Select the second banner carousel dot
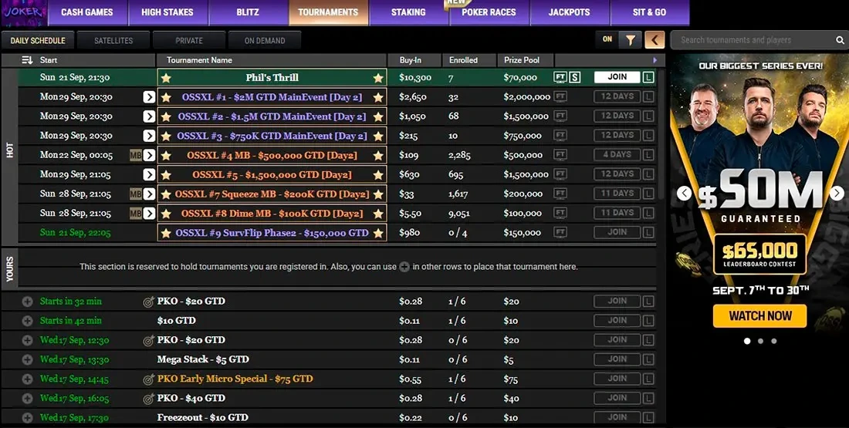849x428 pixels. pyautogui.click(x=760, y=340)
